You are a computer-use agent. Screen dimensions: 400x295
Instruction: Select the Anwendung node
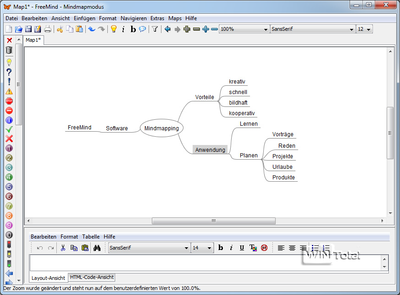(x=210, y=150)
